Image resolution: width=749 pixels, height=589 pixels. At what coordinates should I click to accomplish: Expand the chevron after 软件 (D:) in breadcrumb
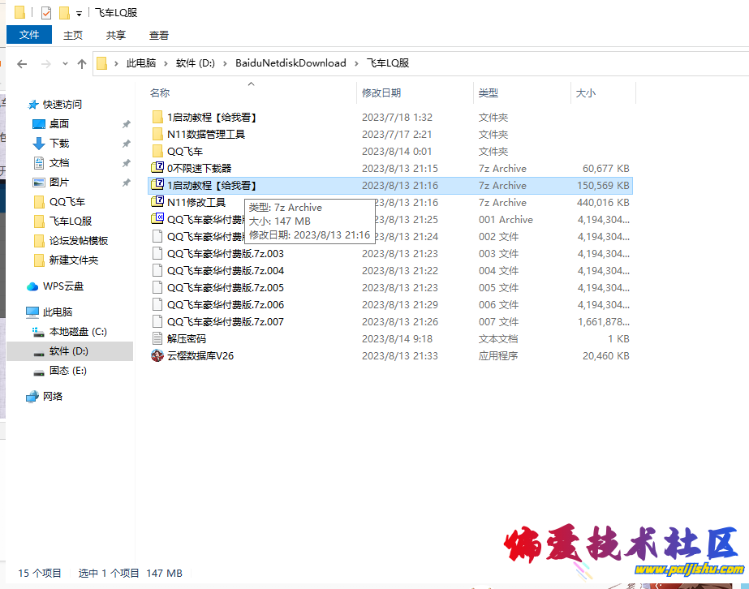[x=225, y=63]
